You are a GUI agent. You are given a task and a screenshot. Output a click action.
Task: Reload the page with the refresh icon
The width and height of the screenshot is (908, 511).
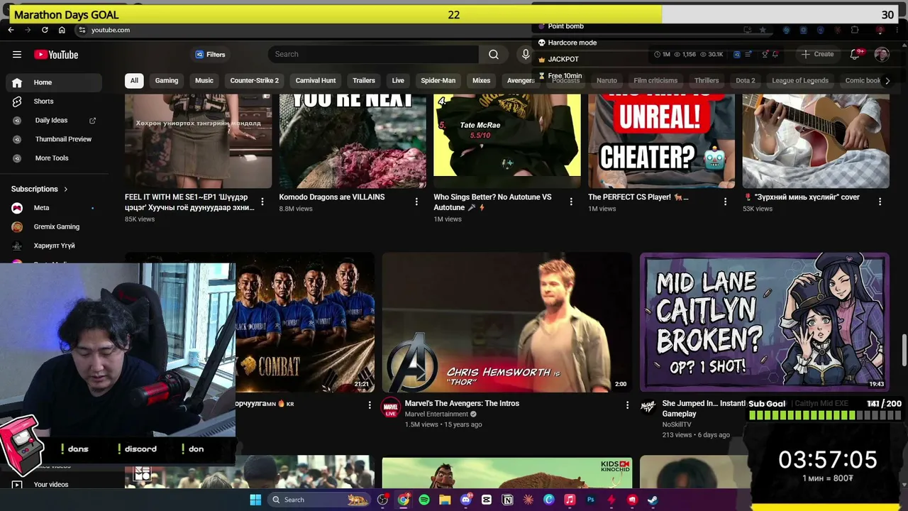click(x=45, y=30)
